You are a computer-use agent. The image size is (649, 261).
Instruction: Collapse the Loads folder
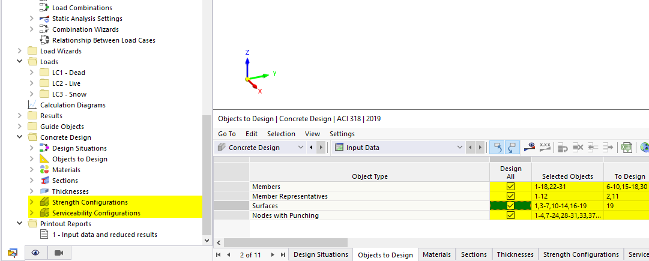click(x=19, y=62)
